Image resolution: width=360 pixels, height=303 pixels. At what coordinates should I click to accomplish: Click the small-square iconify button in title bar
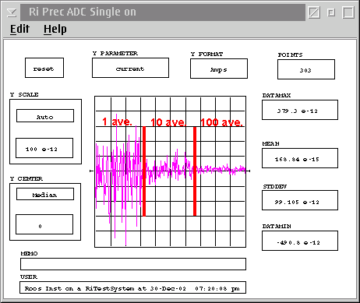pyautogui.click(x=331, y=12)
